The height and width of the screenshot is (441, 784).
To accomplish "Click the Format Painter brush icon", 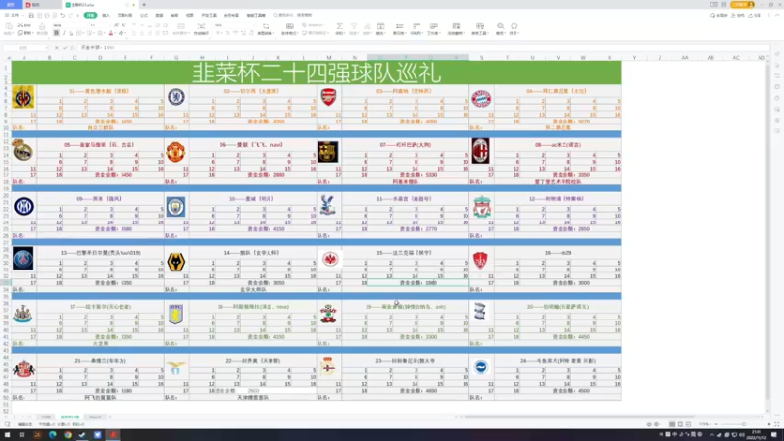I will point(42,26).
